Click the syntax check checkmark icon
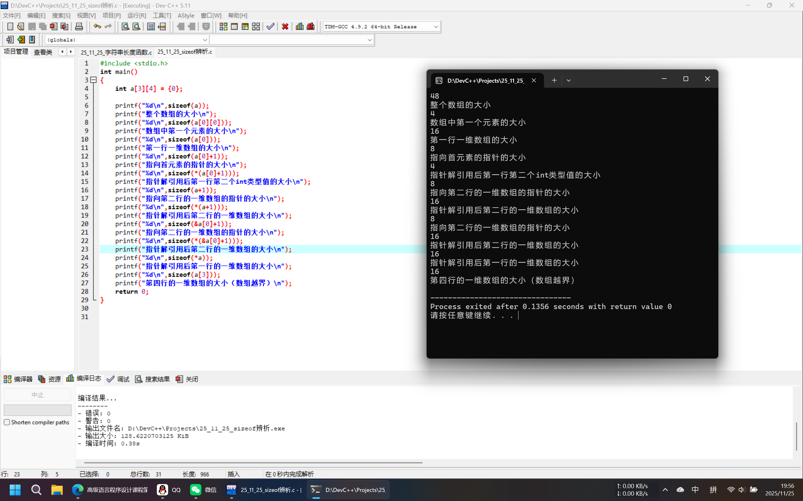This screenshot has height=501, width=803. click(x=270, y=27)
